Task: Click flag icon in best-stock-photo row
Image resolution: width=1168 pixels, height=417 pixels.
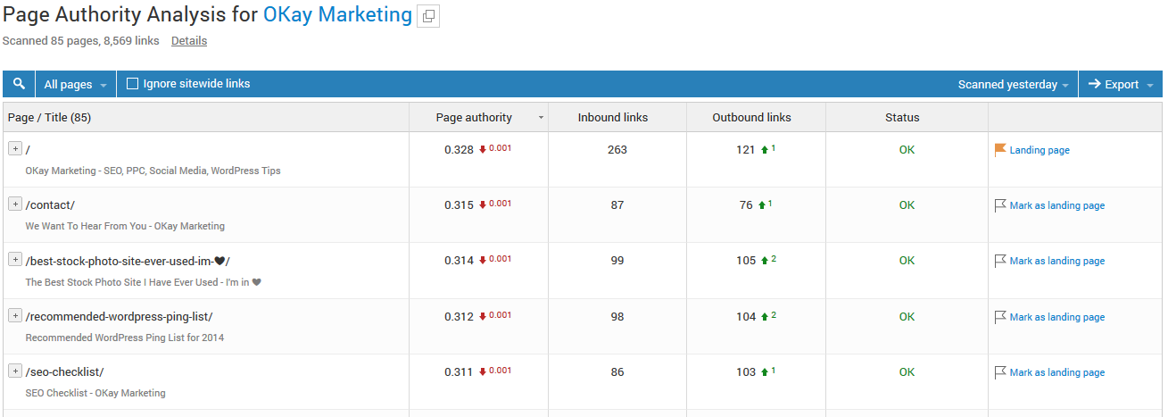Action: tap(1000, 261)
